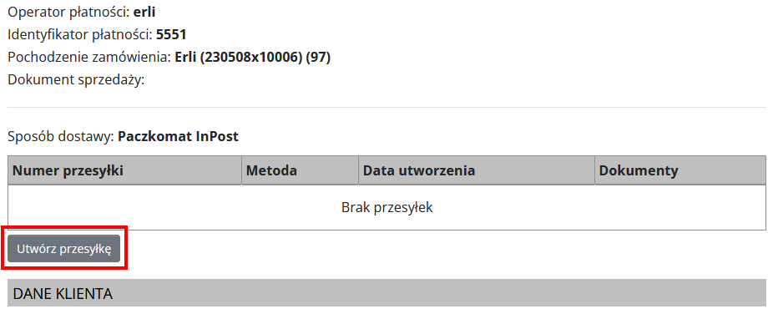
Task: Click the Identyfikator płatności label
Action: (x=80, y=34)
